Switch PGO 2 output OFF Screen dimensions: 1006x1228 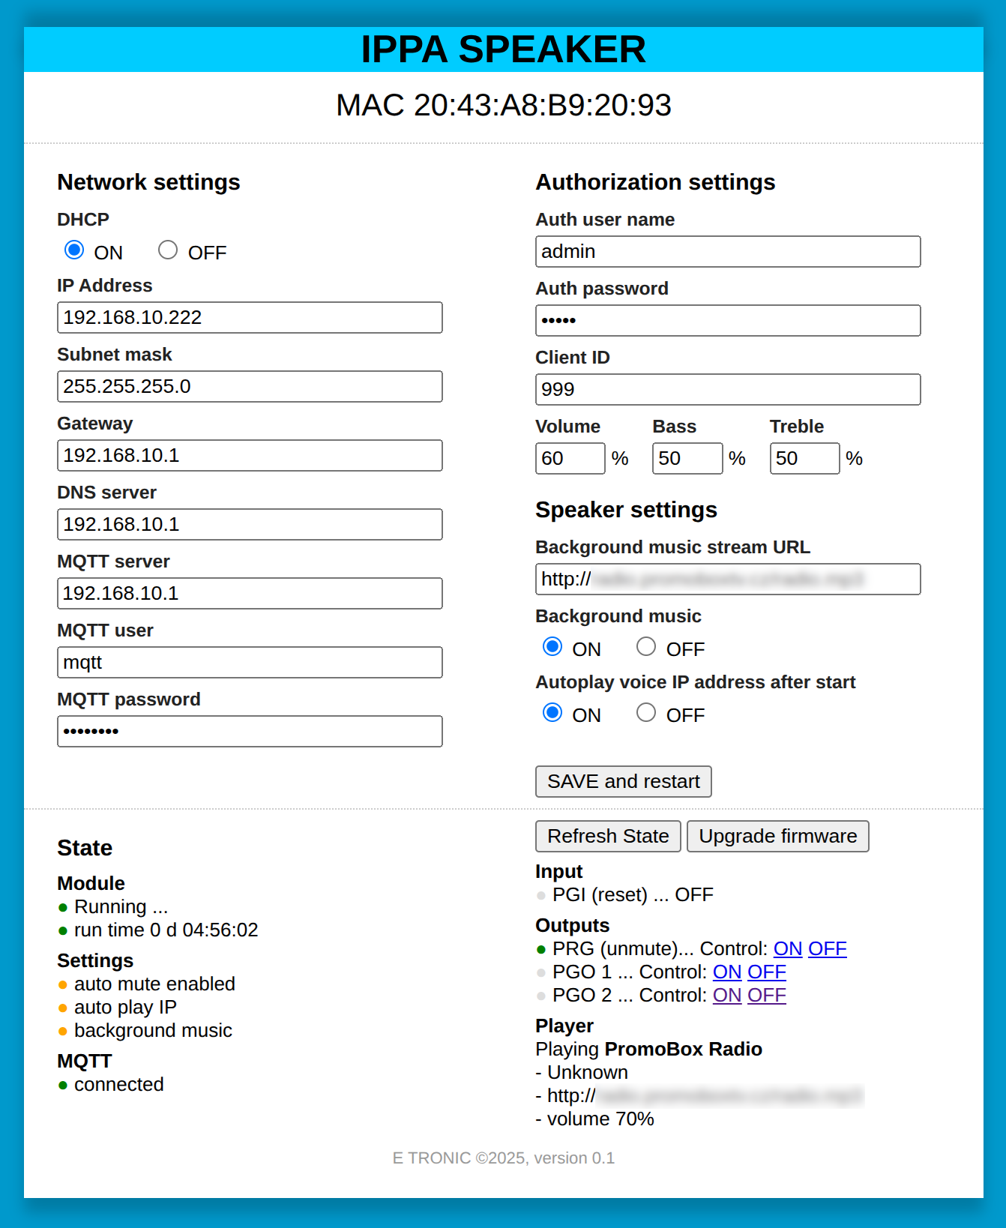click(766, 996)
